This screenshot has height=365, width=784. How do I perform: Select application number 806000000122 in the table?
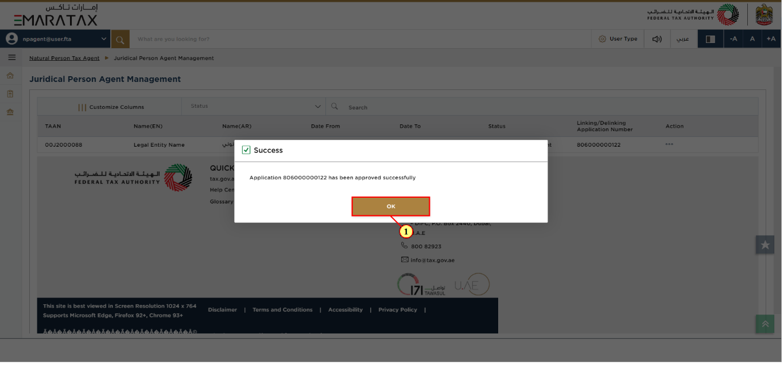click(599, 145)
